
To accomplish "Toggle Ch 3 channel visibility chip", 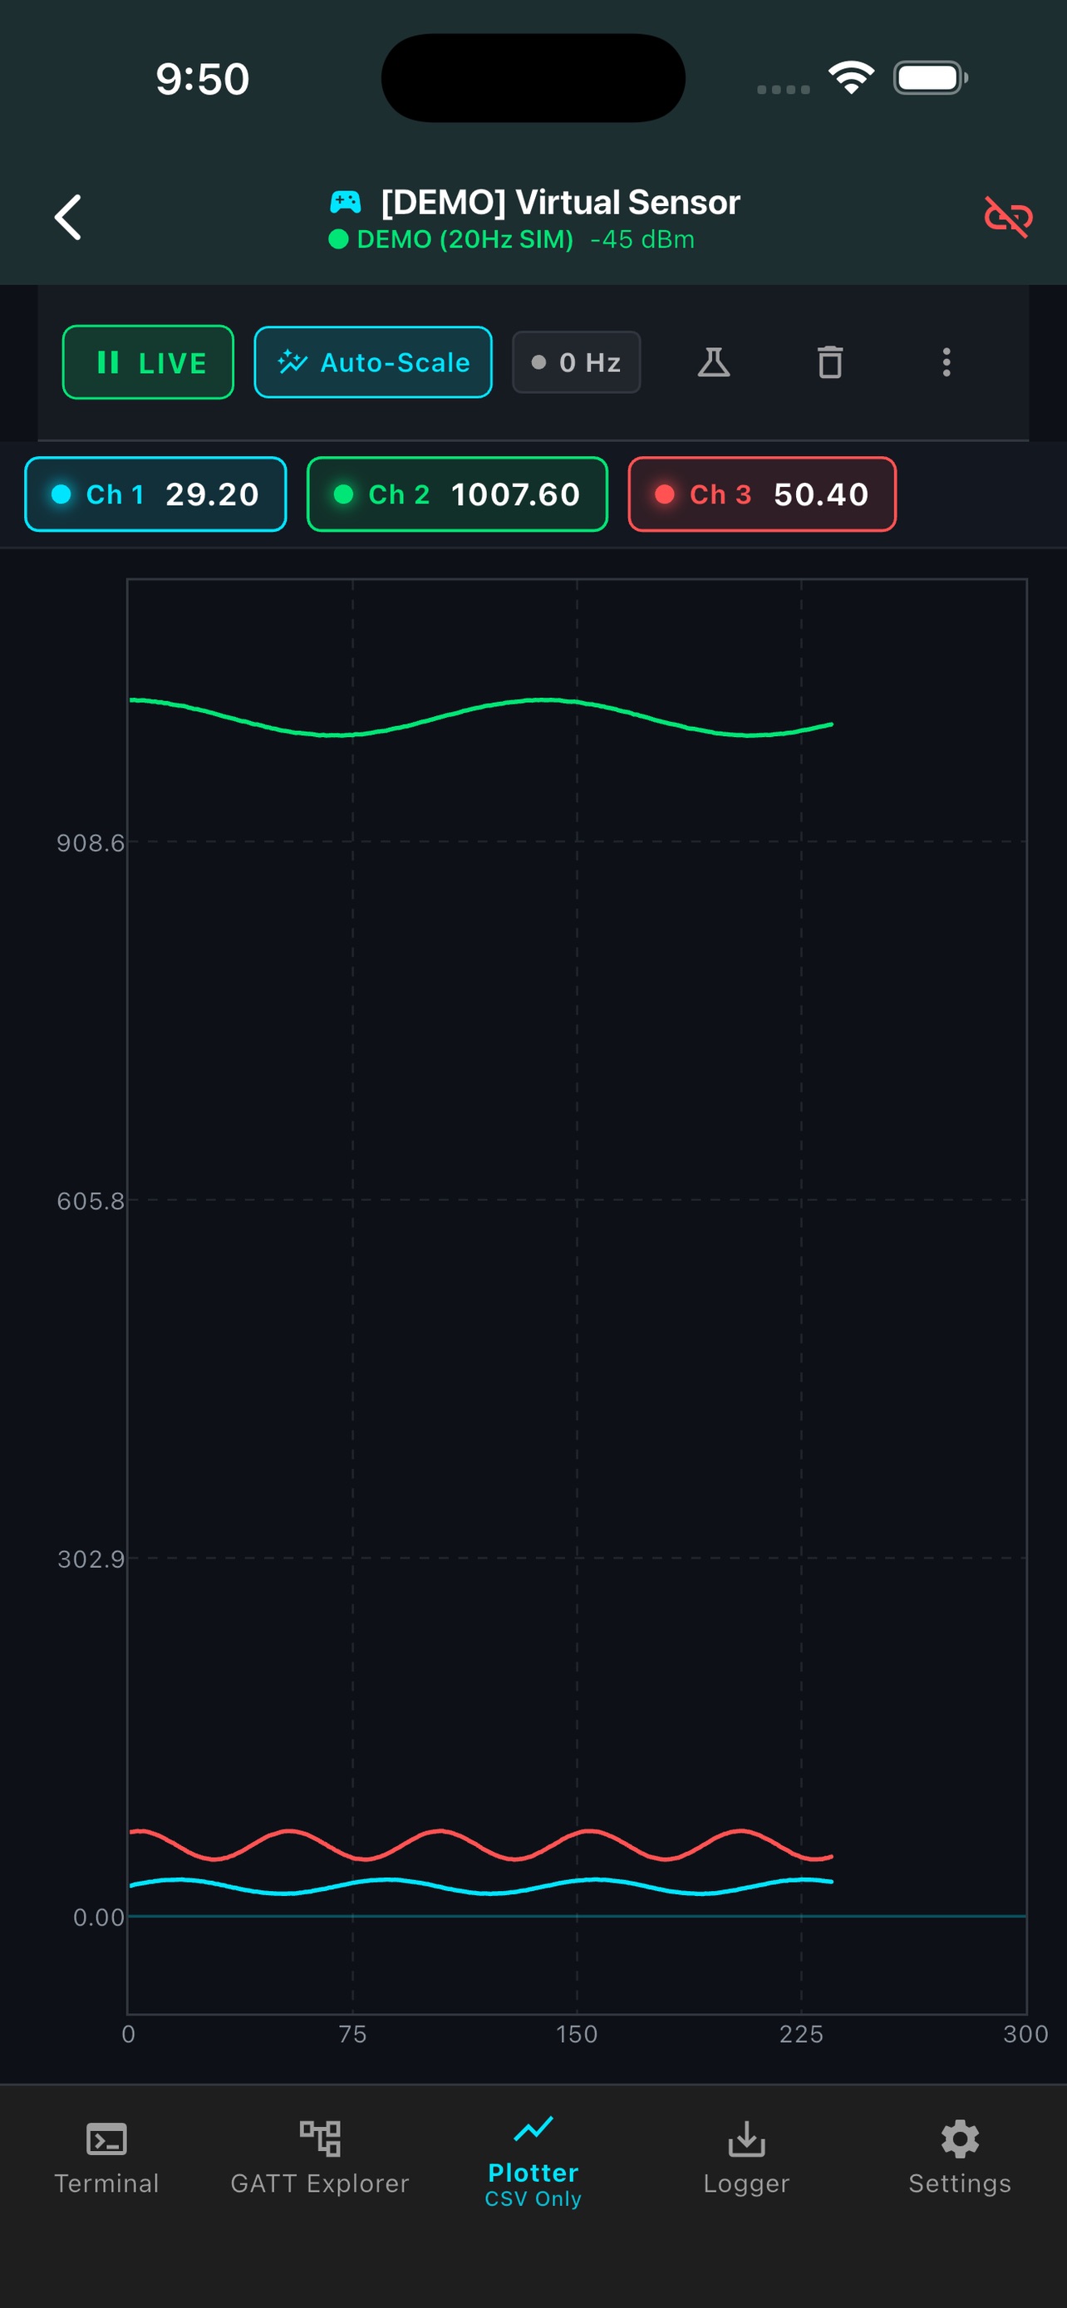I will point(761,494).
